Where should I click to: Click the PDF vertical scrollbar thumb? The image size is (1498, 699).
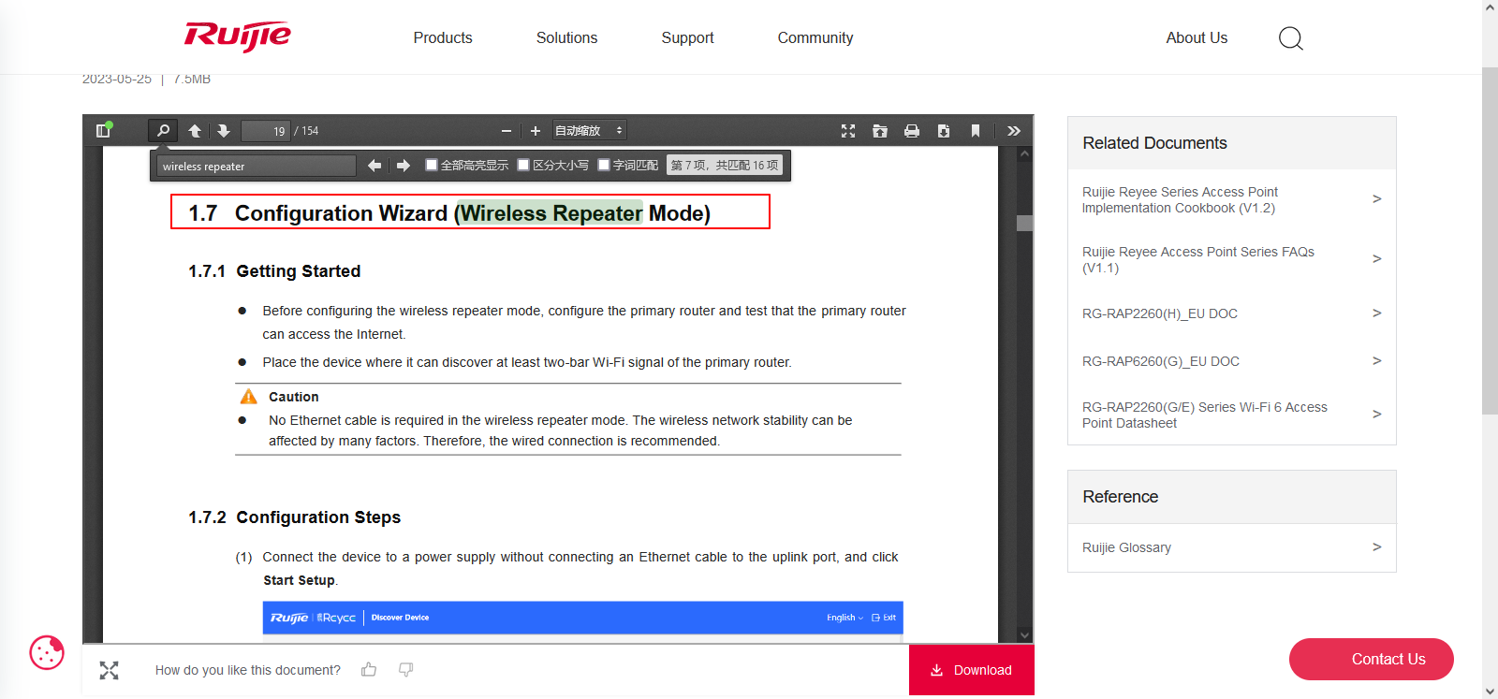[1024, 223]
